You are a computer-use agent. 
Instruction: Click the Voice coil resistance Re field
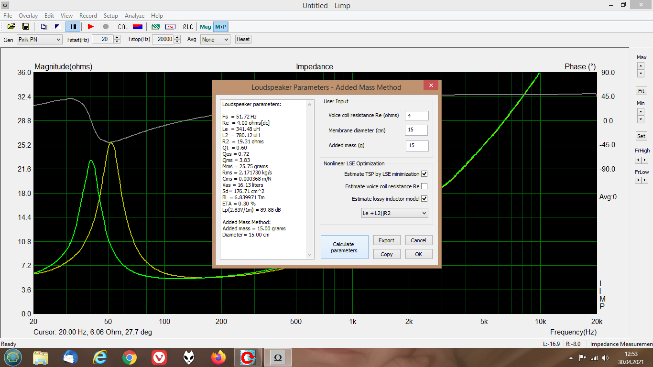(x=417, y=116)
